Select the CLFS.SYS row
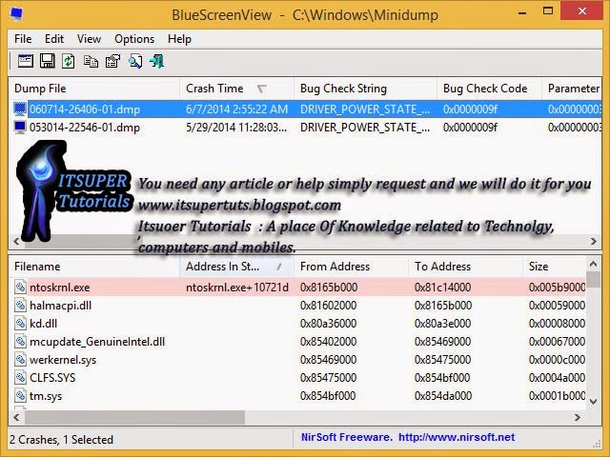This screenshot has height=457, width=610. coord(299,378)
